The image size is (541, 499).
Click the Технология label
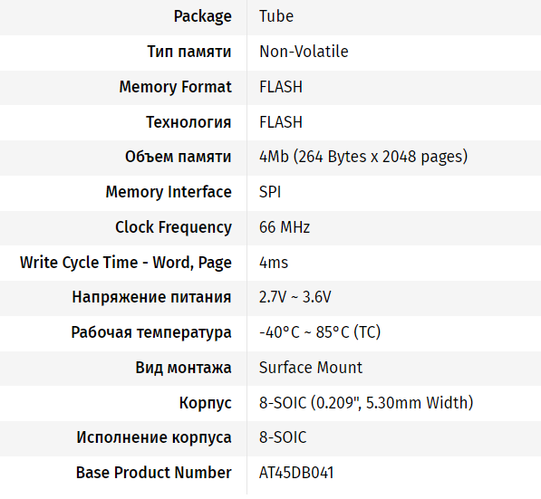click(188, 122)
